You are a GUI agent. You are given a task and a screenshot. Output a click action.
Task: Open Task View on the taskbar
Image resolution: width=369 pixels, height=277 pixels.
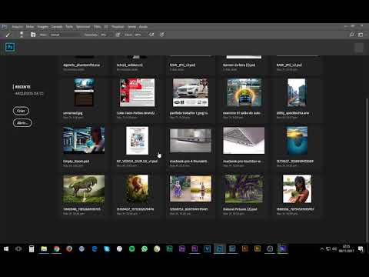click(18, 249)
